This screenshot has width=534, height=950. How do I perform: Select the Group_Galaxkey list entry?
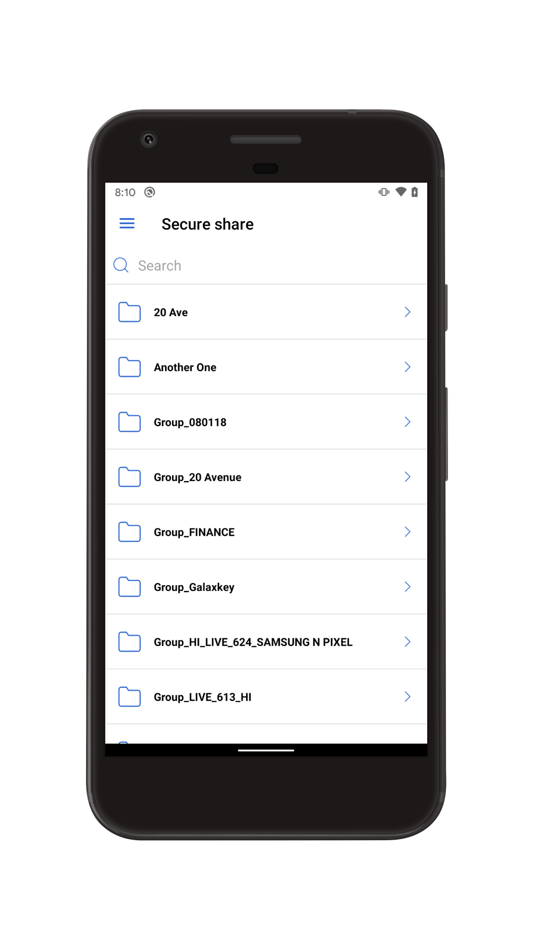click(266, 587)
